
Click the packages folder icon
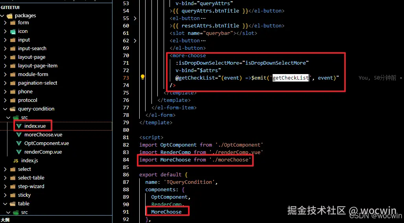10,16
